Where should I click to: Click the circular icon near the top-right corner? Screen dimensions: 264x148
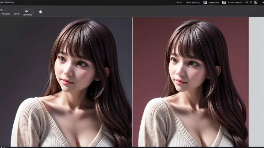tap(256, 2)
